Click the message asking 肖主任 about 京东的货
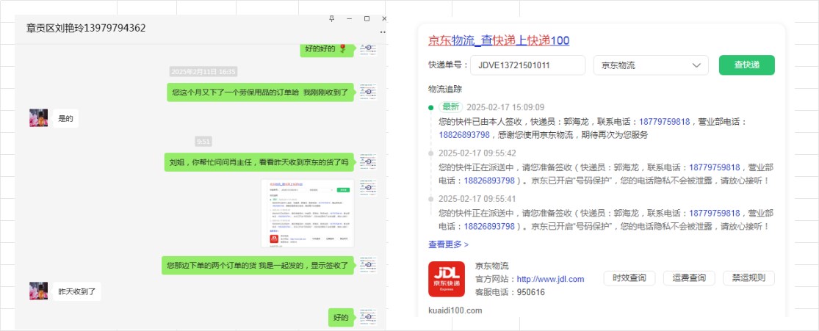 point(259,162)
